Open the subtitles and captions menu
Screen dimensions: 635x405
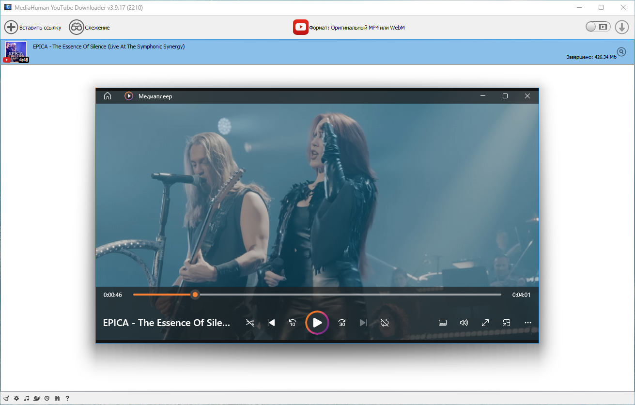(442, 323)
